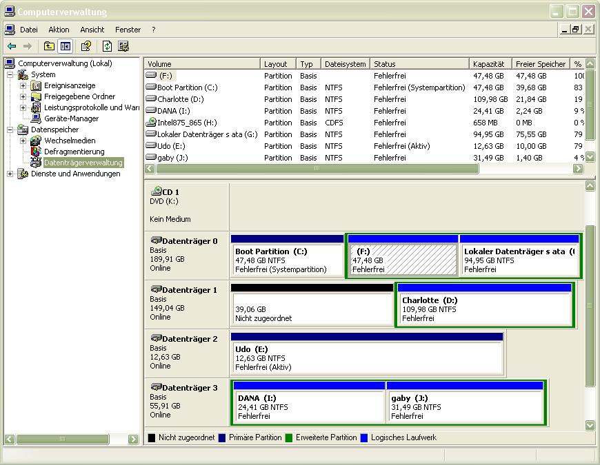Click the Up One Level folder icon
Image resolution: width=600 pixels, height=465 pixels.
49,46
